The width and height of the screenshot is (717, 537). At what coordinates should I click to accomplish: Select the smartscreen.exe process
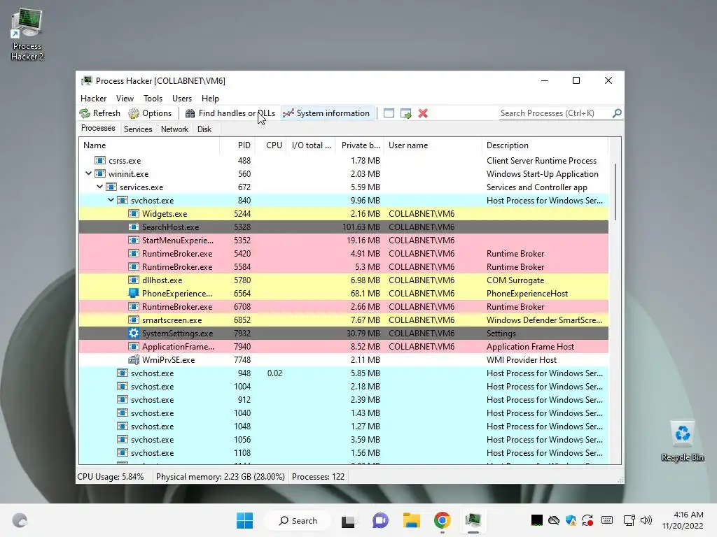[x=343, y=320]
